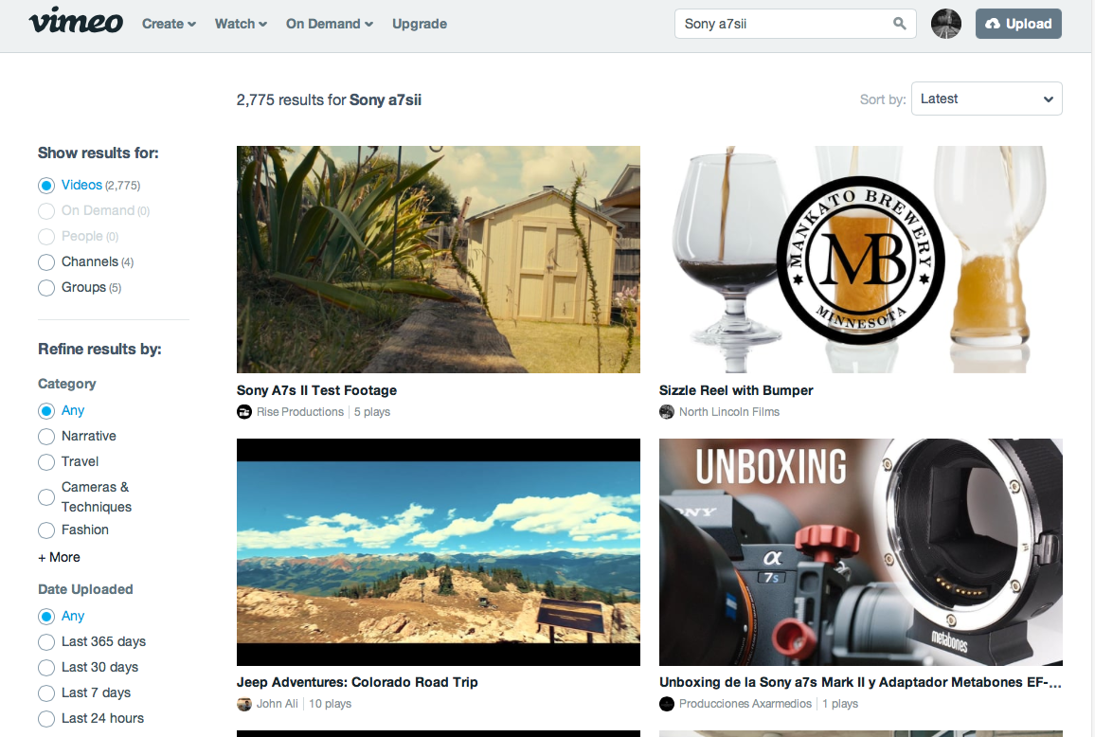Click North Lincoln Films avatar icon
This screenshot has height=737, width=1095.
tap(667, 412)
